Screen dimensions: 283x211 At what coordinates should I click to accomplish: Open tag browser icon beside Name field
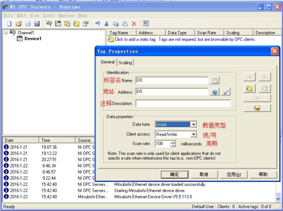coord(214,81)
